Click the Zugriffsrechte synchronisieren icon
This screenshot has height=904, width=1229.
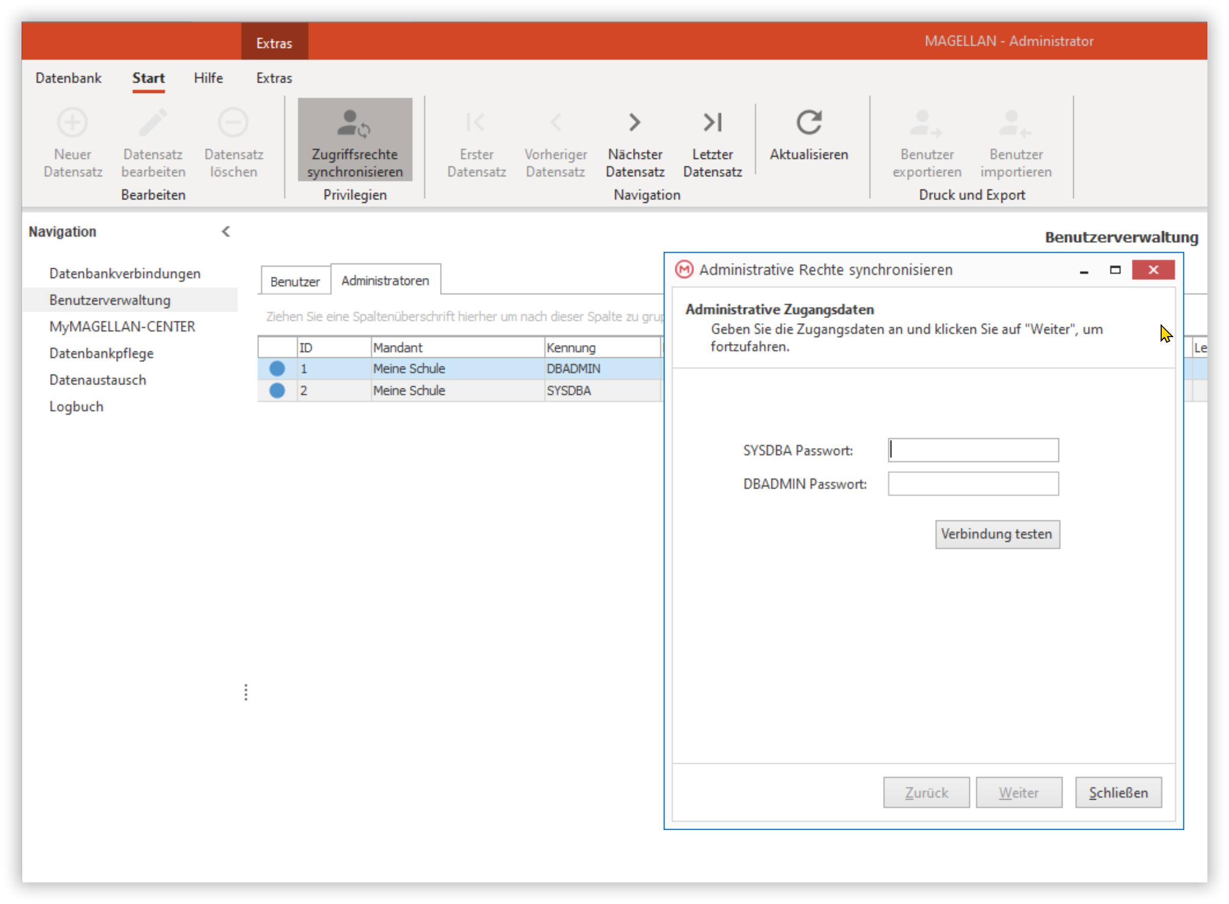click(x=354, y=123)
